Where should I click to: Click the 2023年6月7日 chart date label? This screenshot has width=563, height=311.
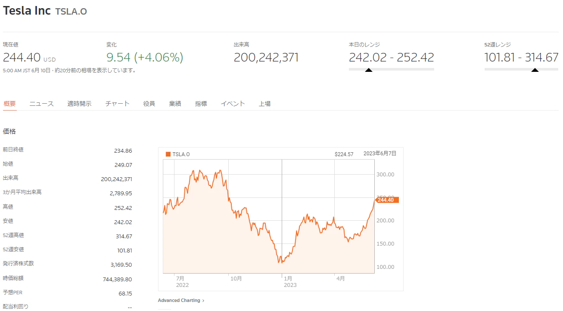click(379, 153)
